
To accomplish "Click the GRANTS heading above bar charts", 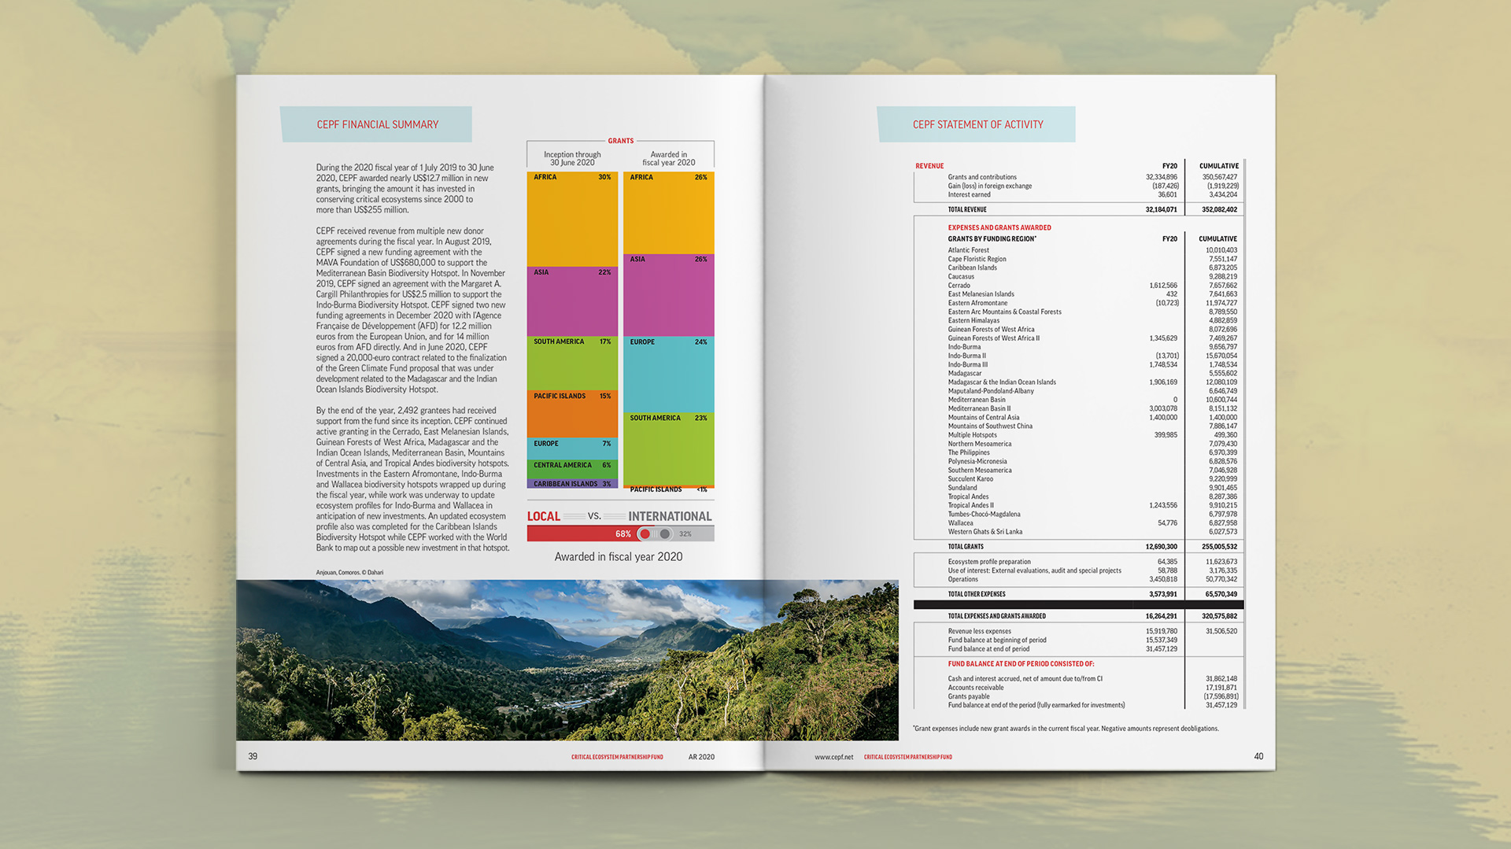I will click(621, 141).
